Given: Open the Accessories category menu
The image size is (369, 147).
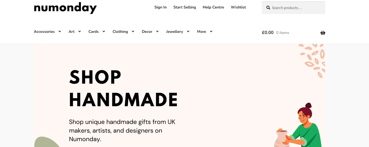Looking at the screenshot, I should tap(44, 31).
